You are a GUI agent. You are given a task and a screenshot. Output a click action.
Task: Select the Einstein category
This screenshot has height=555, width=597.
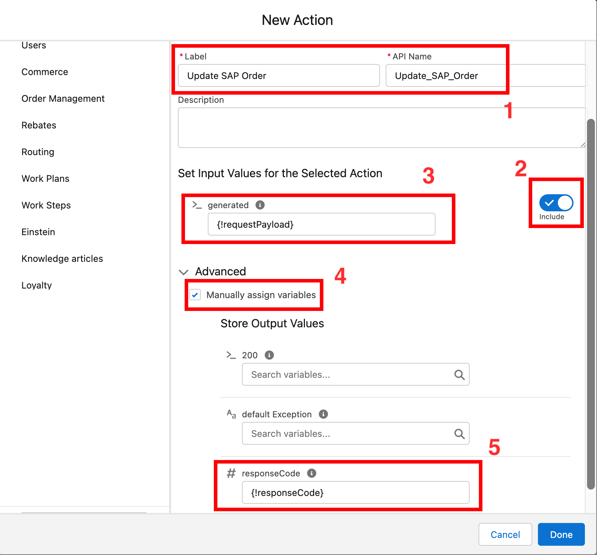pos(38,232)
